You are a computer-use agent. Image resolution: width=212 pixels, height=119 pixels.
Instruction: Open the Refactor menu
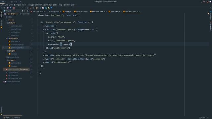(x=38, y=5)
